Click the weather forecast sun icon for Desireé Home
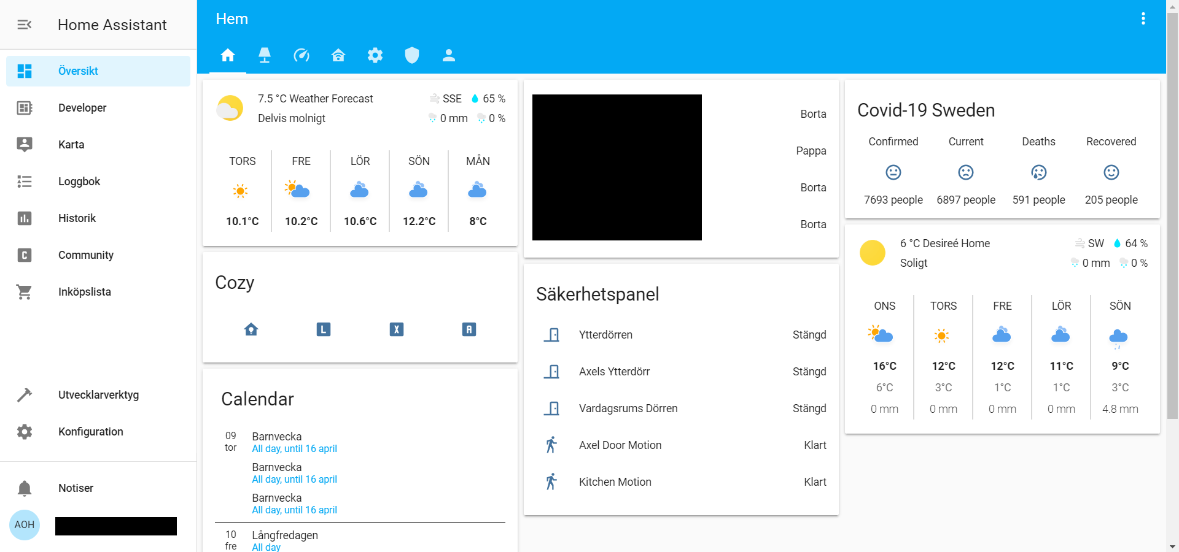 click(873, 252)
